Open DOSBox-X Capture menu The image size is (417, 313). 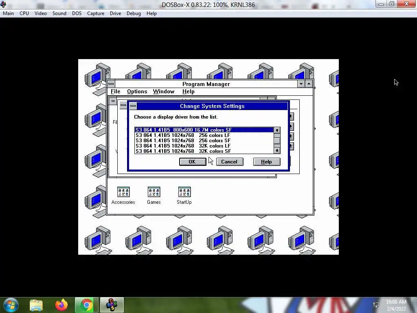pyautogui.click(x=96, y=13)
